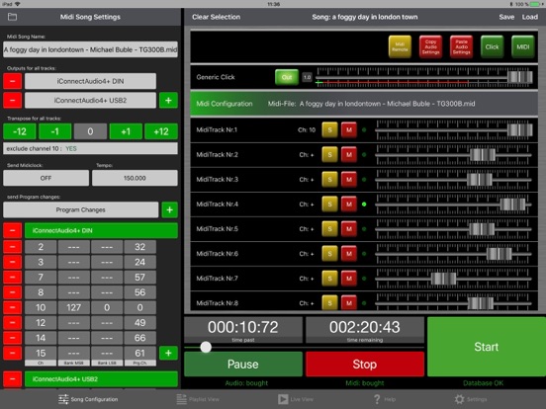
Task: Edit program number 32 for channel 2
Action: pyautogui.click(x=140, y=247)
